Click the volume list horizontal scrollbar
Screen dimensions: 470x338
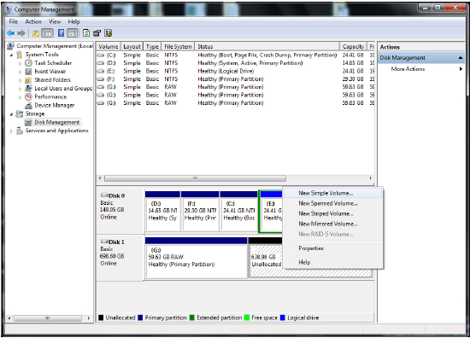coord(195,178)
